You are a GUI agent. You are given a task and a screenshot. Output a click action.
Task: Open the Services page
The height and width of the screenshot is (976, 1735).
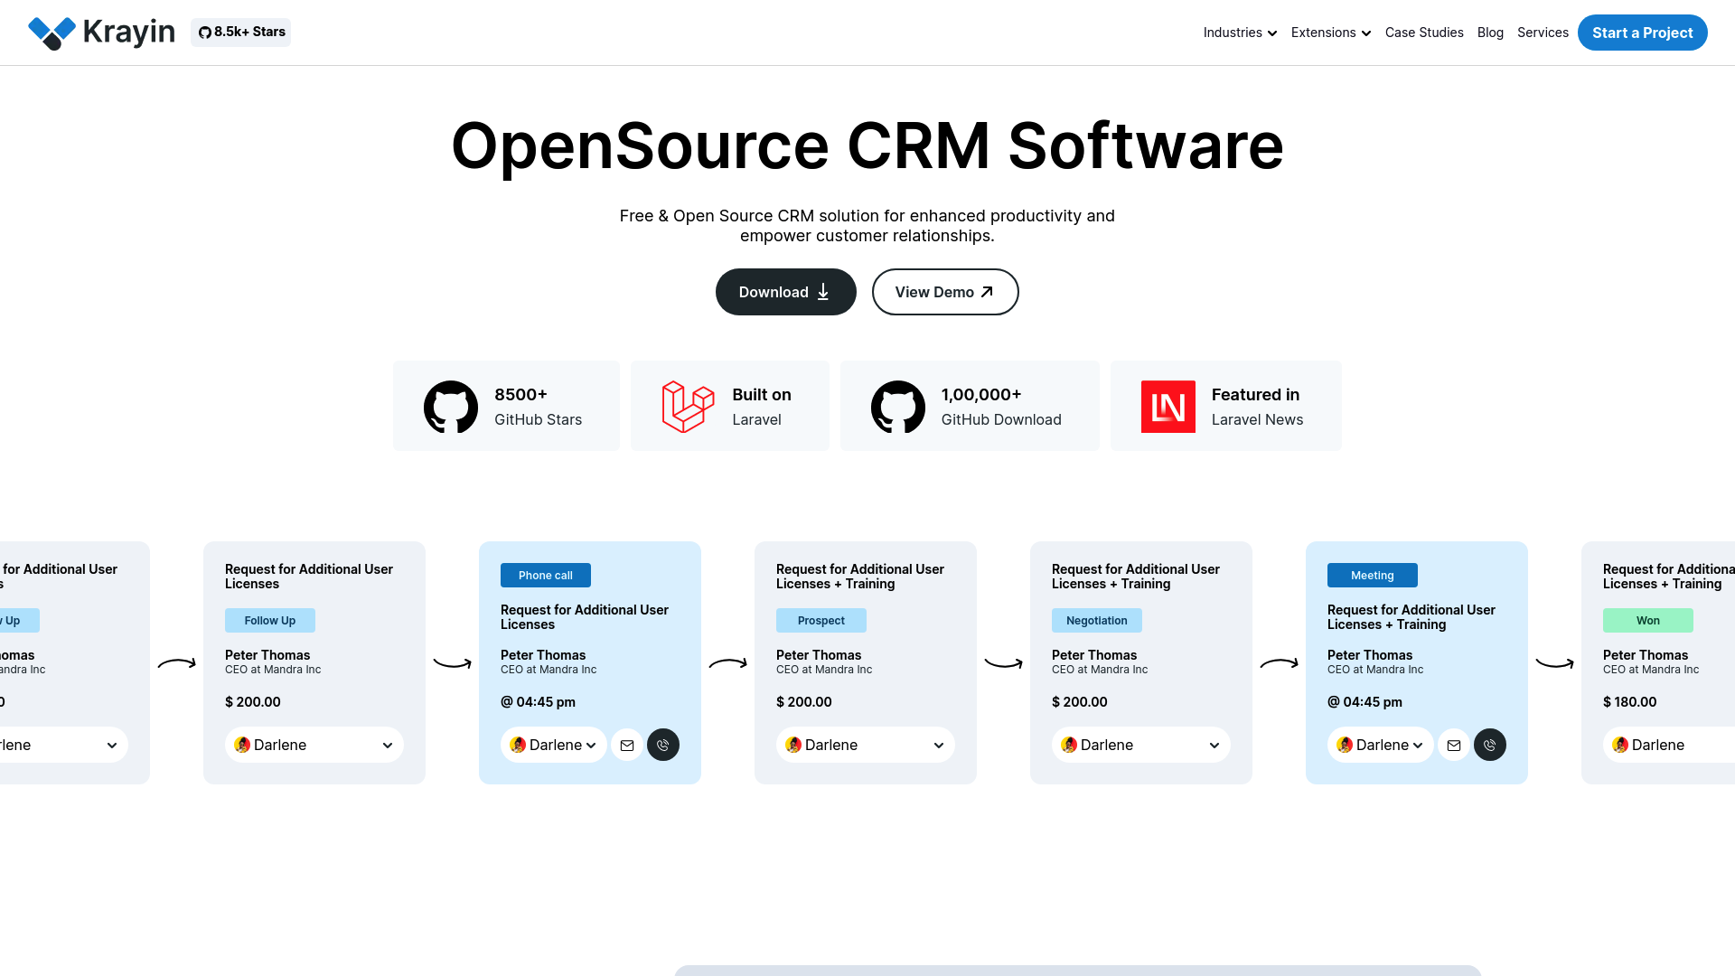pos(1543,33)
